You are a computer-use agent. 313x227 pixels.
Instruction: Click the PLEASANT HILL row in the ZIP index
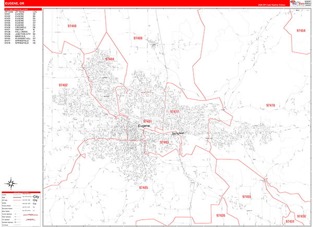20,39
